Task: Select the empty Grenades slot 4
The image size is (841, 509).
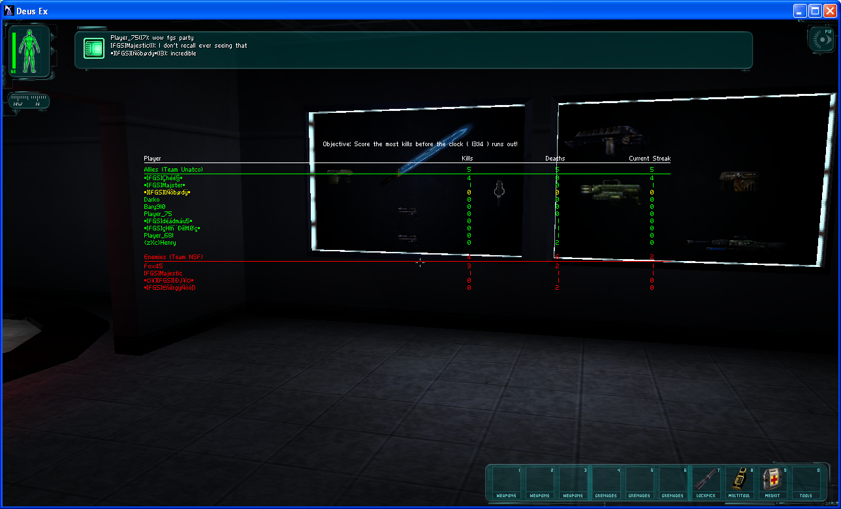Action: [x=607, y=482]
